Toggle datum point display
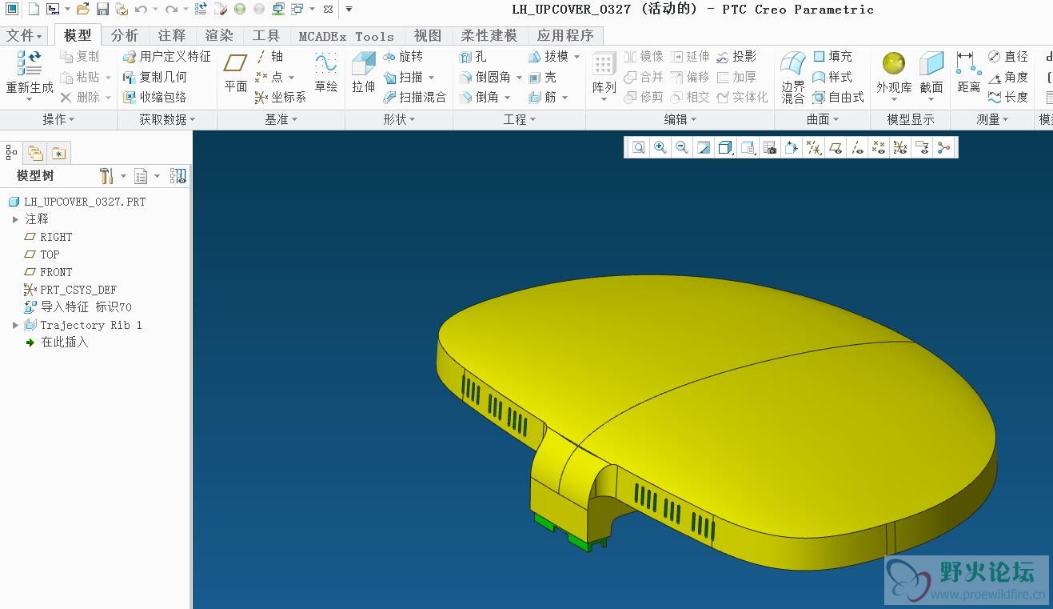 point(878,147)
